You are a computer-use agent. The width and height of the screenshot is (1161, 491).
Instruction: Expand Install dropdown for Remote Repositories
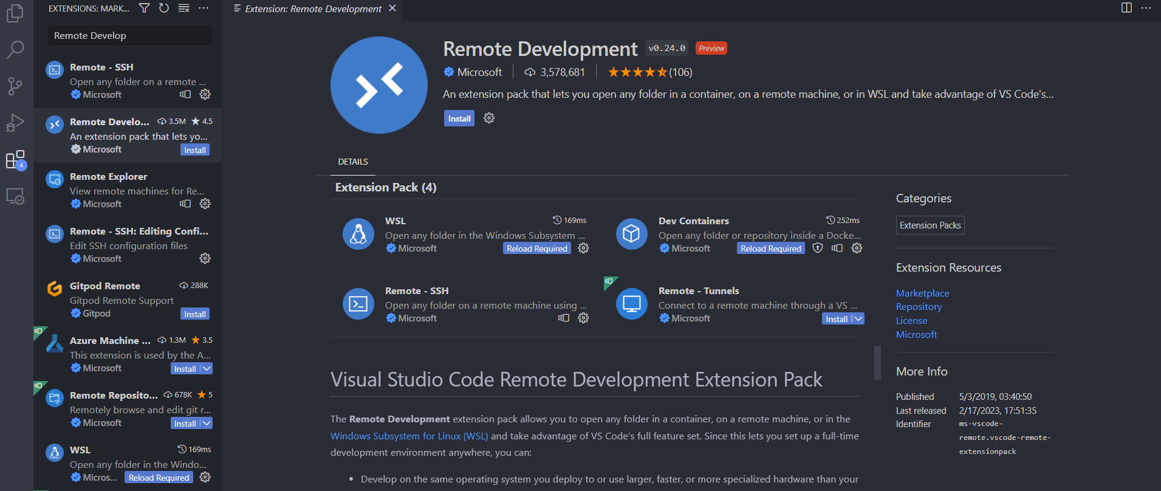click(x=207, y=423)
